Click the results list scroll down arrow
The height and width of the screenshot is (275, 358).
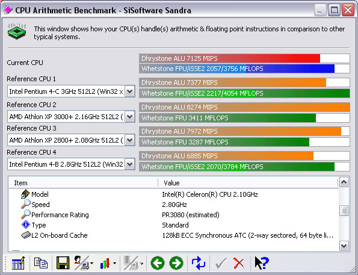[x=344, y=246]
